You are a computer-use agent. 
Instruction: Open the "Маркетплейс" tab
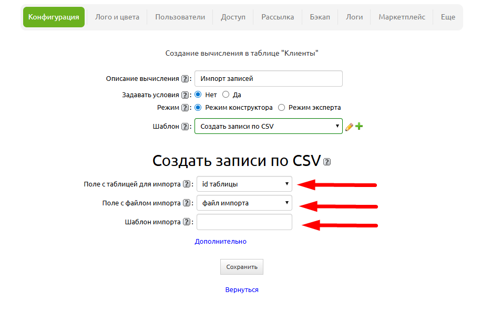(x=402, y=17)
